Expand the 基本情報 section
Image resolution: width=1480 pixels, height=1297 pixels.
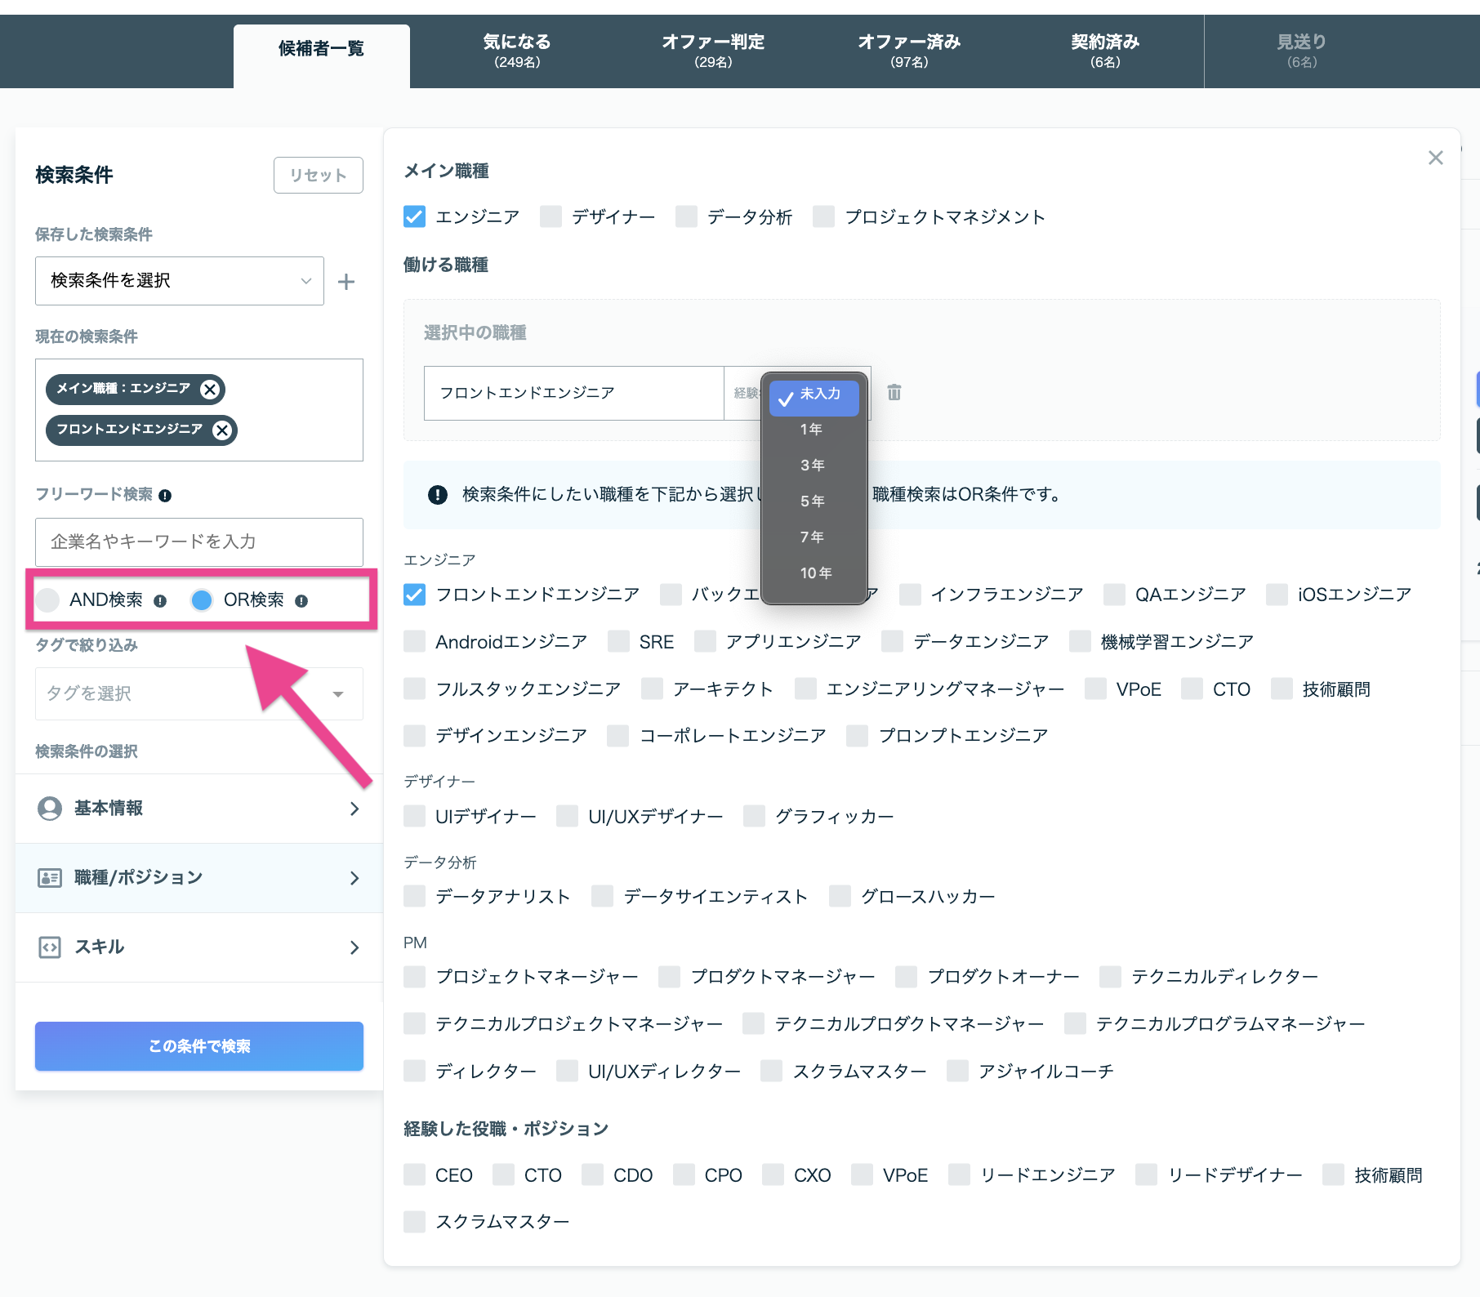[x=199, y=809]
